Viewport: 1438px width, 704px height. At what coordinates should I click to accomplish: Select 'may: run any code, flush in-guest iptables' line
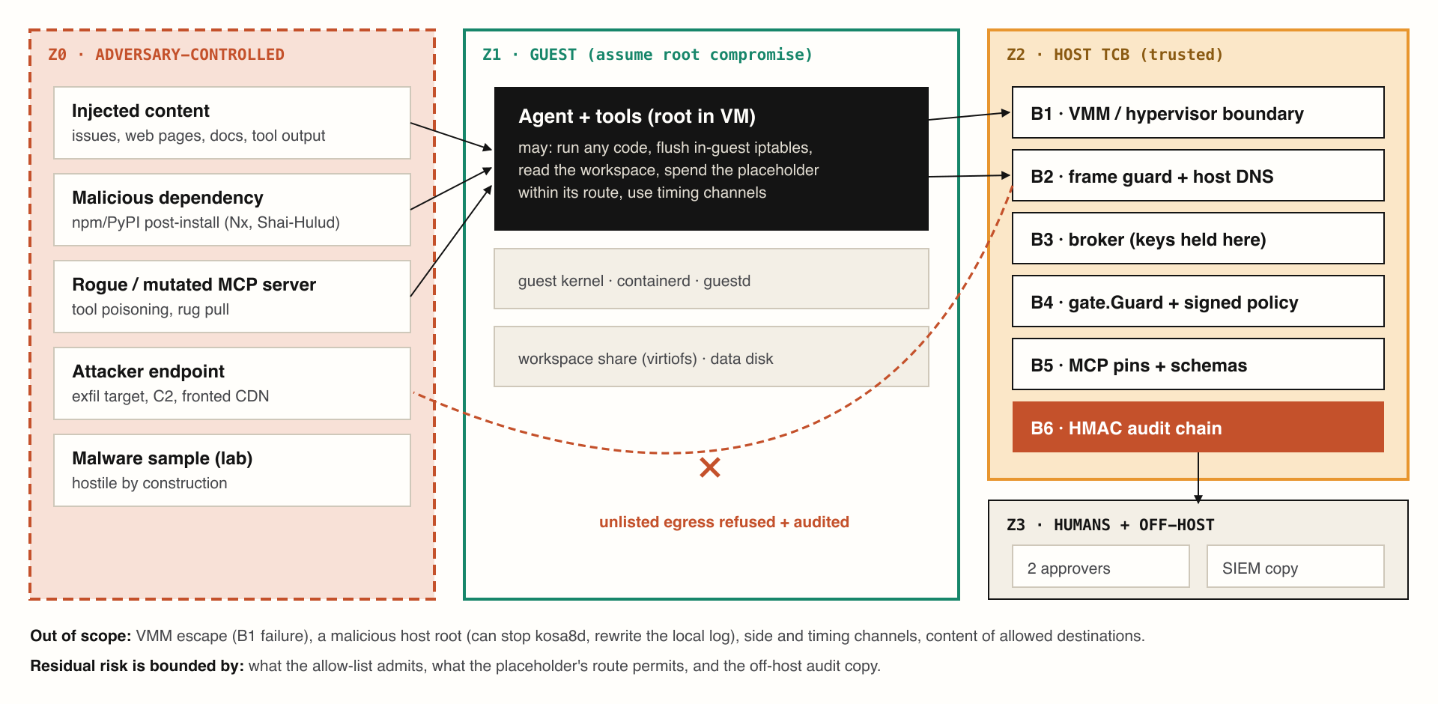[666, 148]
